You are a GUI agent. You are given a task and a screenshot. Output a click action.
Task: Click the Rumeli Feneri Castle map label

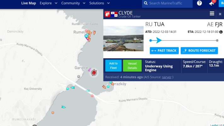pos(85,24)
